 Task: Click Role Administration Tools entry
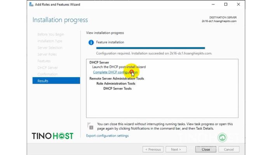[116, 84]
